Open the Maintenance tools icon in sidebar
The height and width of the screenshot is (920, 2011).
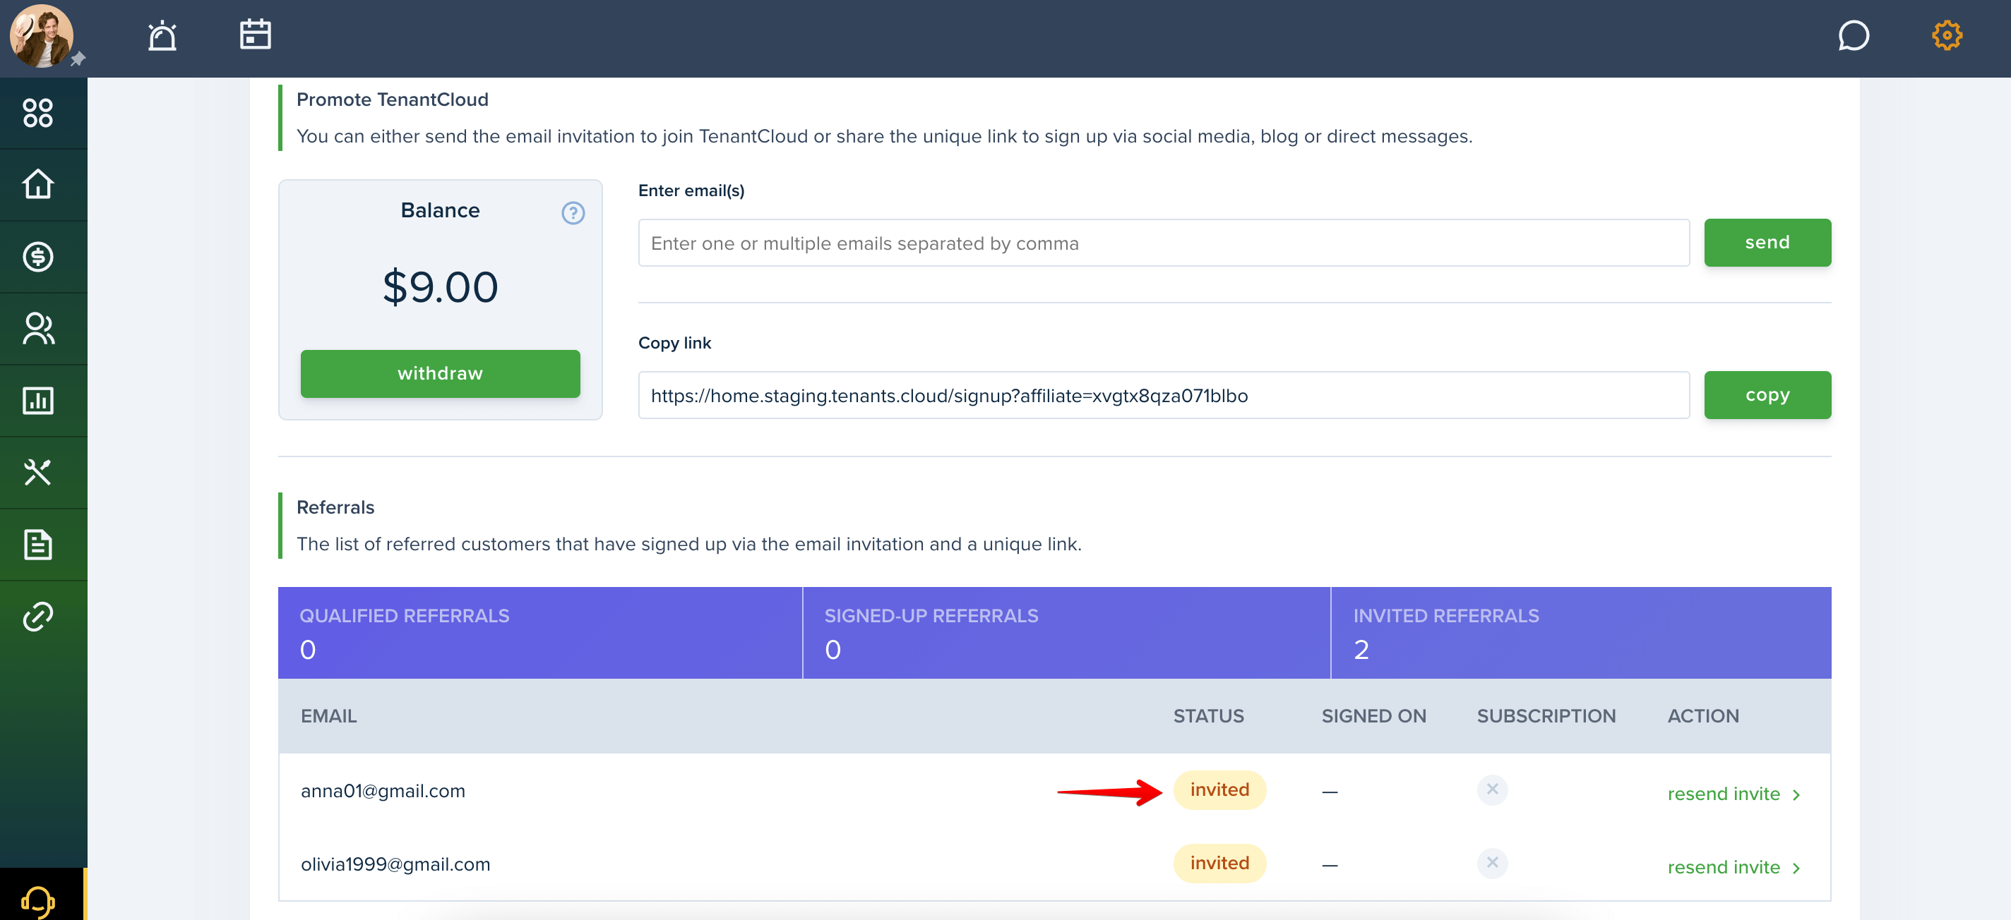click(37, 472)
